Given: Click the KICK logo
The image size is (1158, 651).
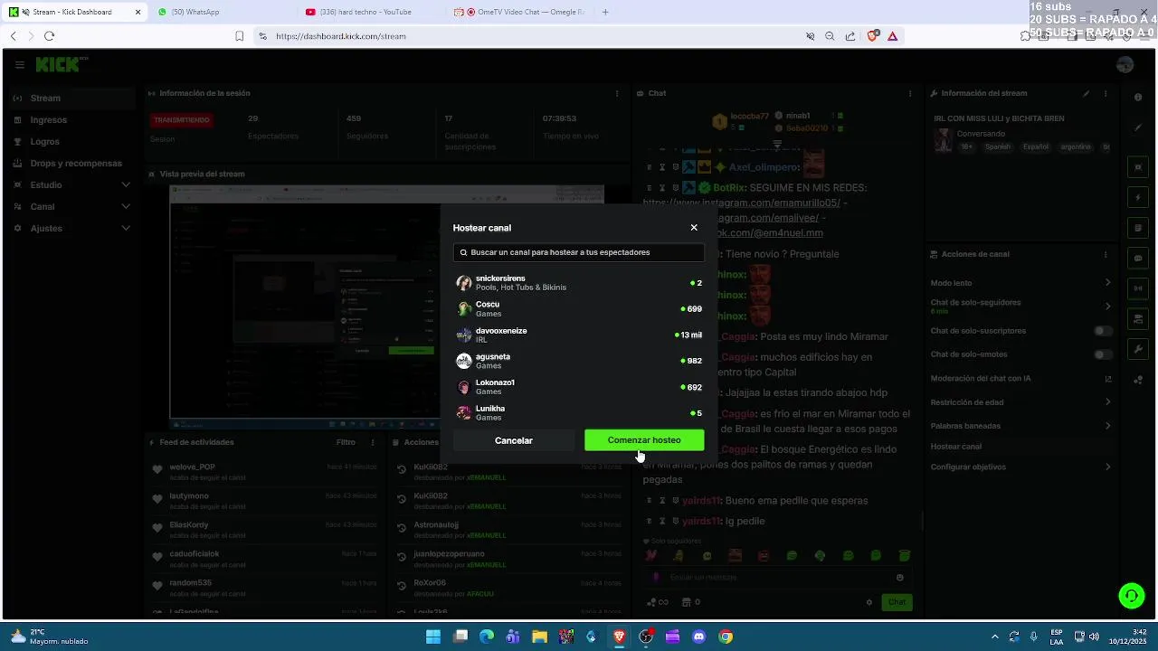Looking at the screenshot, I should click(61, 64).
